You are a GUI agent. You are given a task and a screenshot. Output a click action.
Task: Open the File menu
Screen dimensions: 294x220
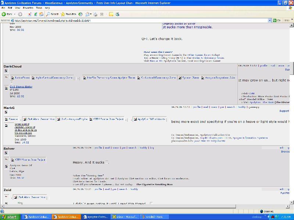(x=3, y=8)
